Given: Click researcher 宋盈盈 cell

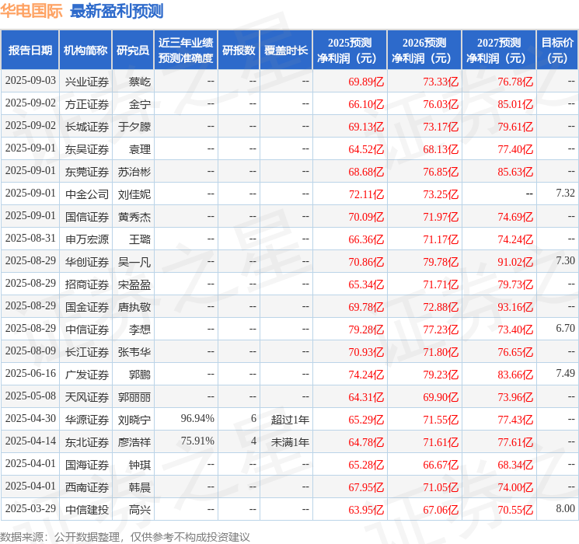Looking at the screenshot, I should 134,284.
